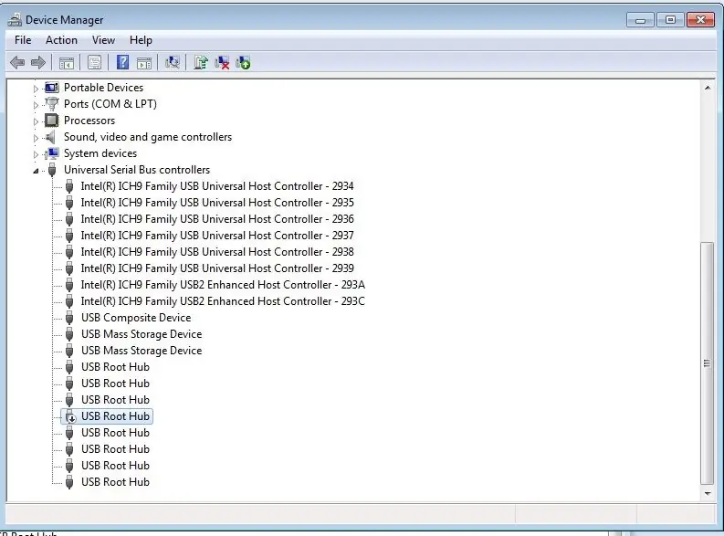The image size is (724, 536).
Task: Click the Scan for hardware changes icon
Action: click(x=173, y=62)
